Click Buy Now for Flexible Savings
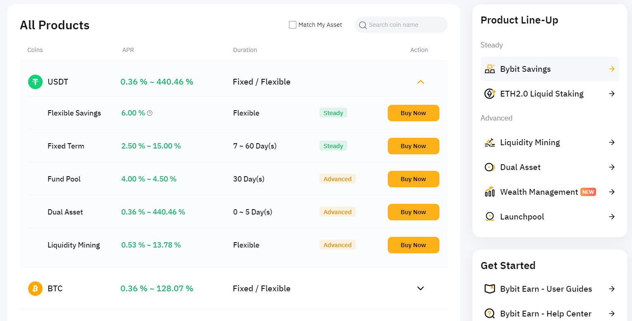The image size is (632, 321). point(413,113)
